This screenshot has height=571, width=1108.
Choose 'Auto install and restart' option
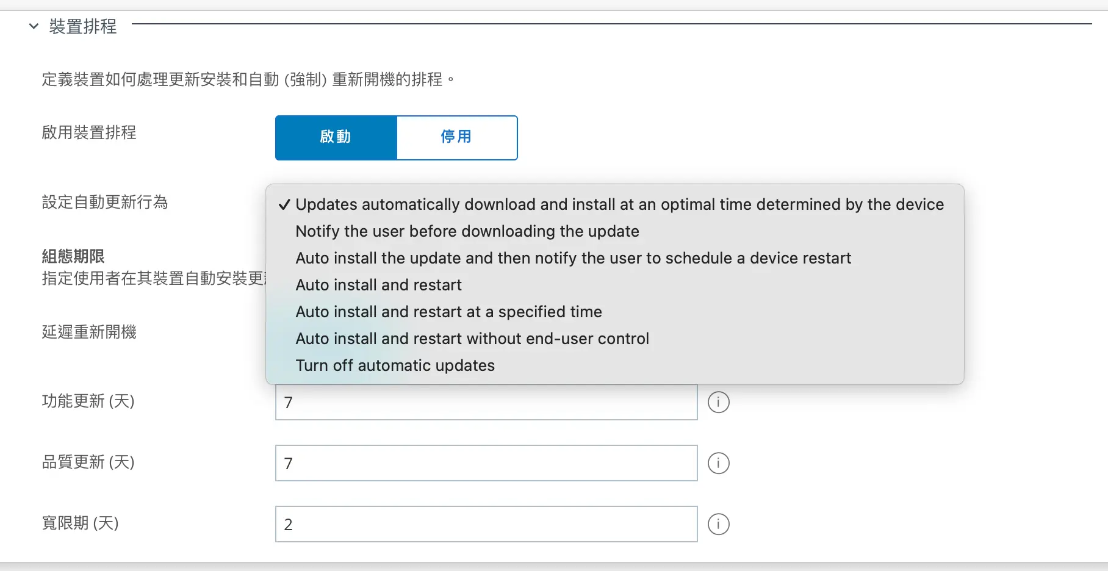click(x=378, y=285)
